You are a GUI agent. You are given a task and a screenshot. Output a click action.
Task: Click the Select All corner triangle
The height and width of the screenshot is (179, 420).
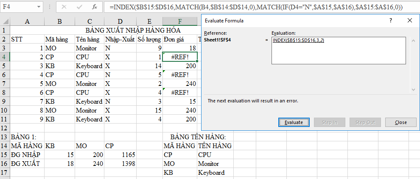5,22
